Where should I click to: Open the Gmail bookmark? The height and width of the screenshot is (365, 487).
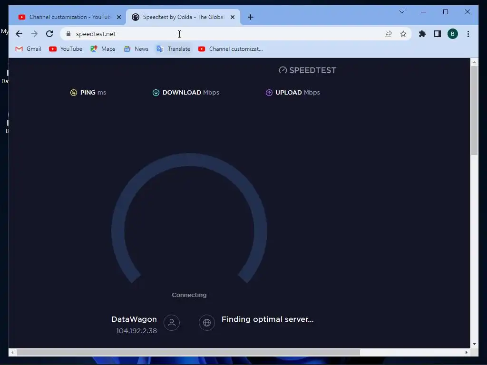28,49
